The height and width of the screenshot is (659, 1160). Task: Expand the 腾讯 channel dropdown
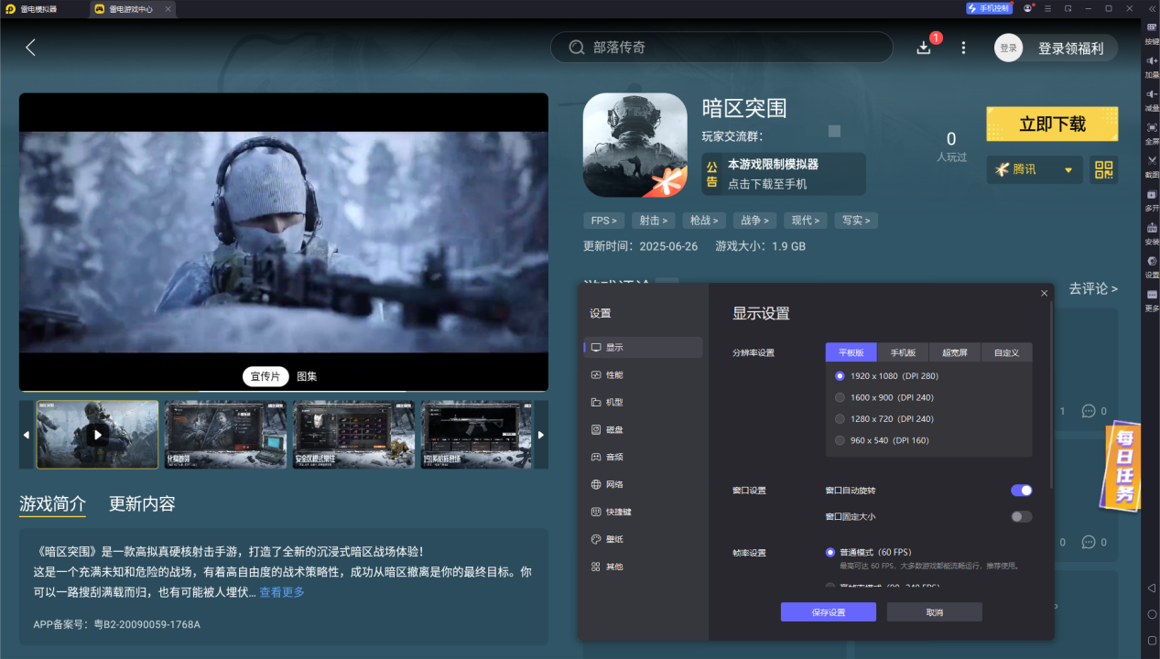[1035, 169]
